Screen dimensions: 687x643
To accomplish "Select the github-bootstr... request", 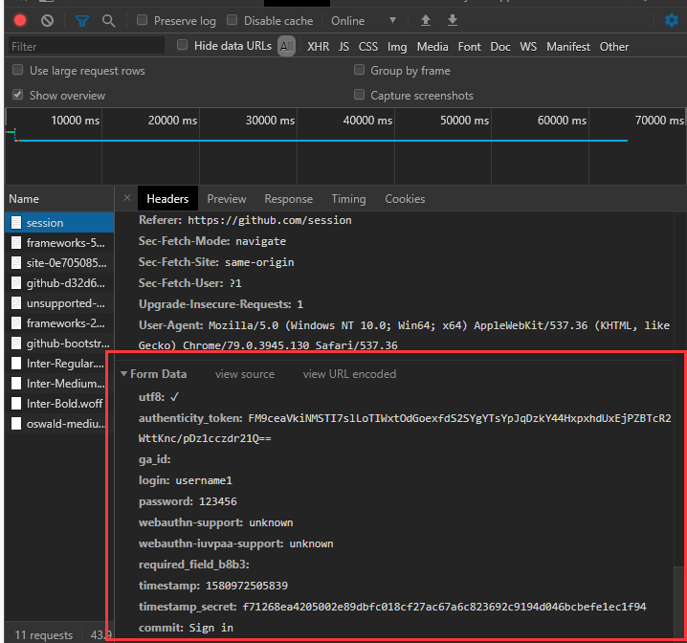I will [59, 344].
